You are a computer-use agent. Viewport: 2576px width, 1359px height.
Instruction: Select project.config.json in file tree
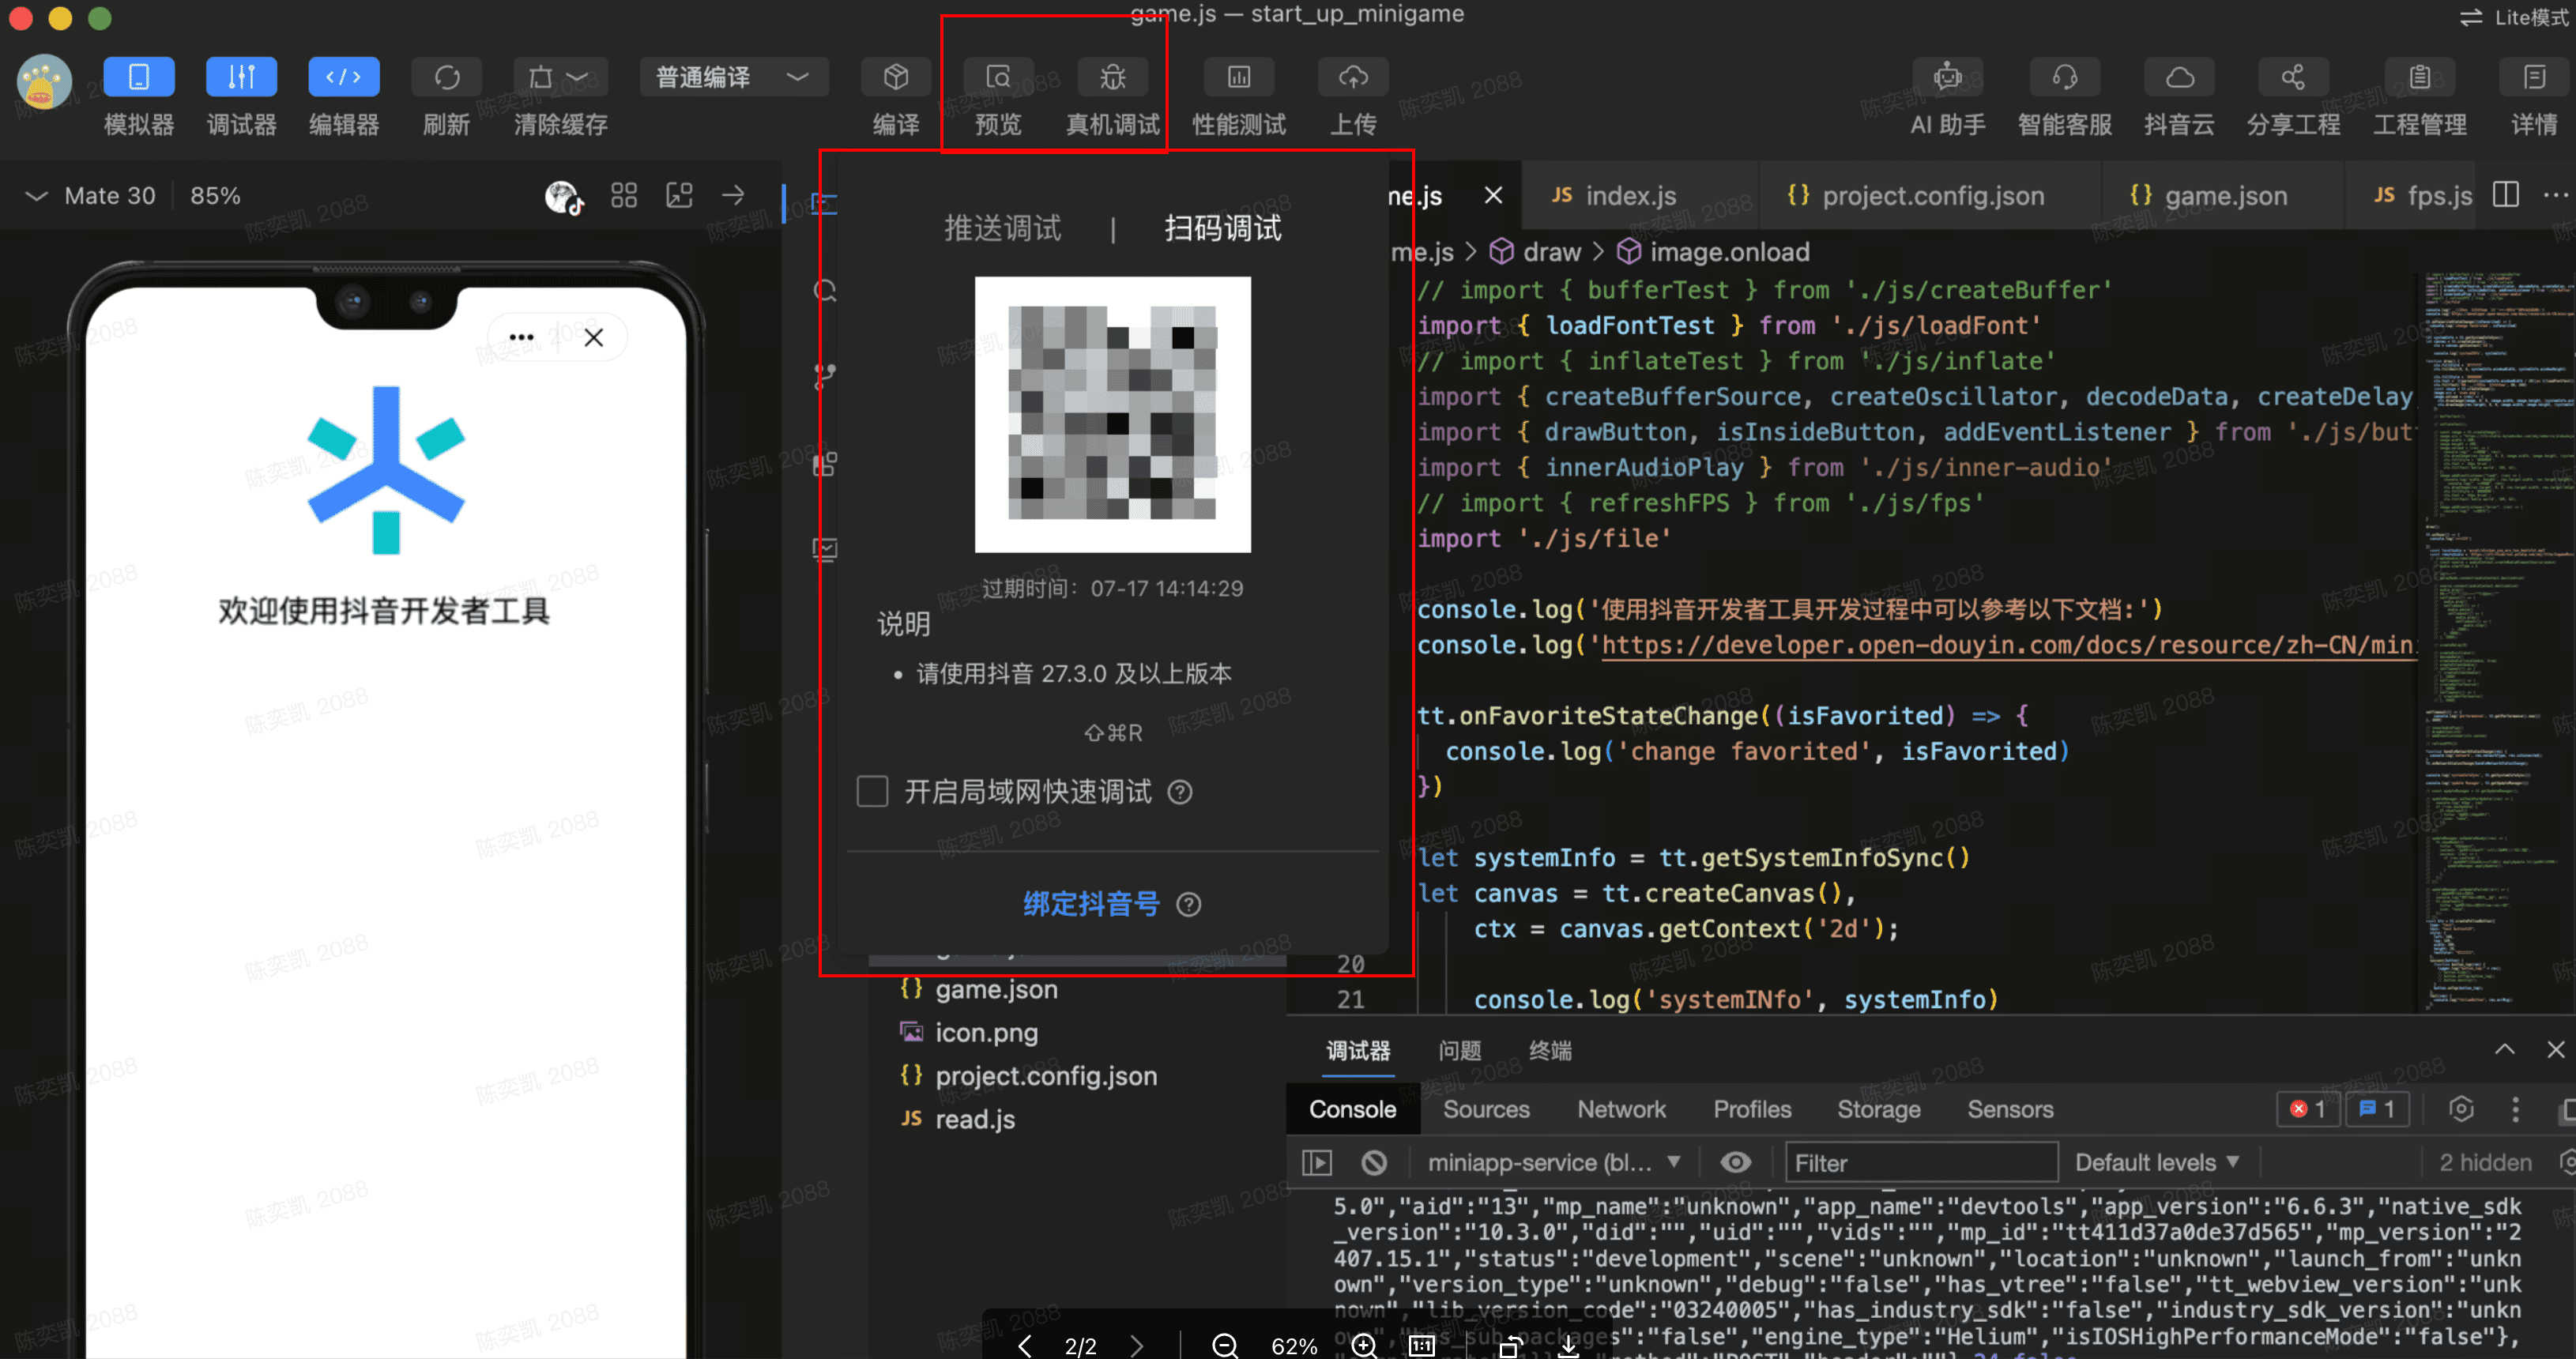tap(1046, 1076)
